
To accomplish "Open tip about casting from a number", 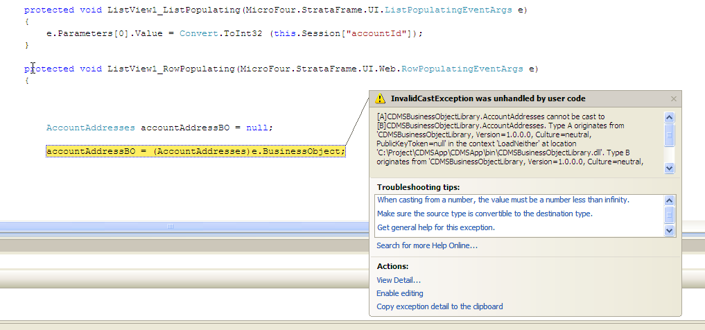I will [x=503, y=200].
